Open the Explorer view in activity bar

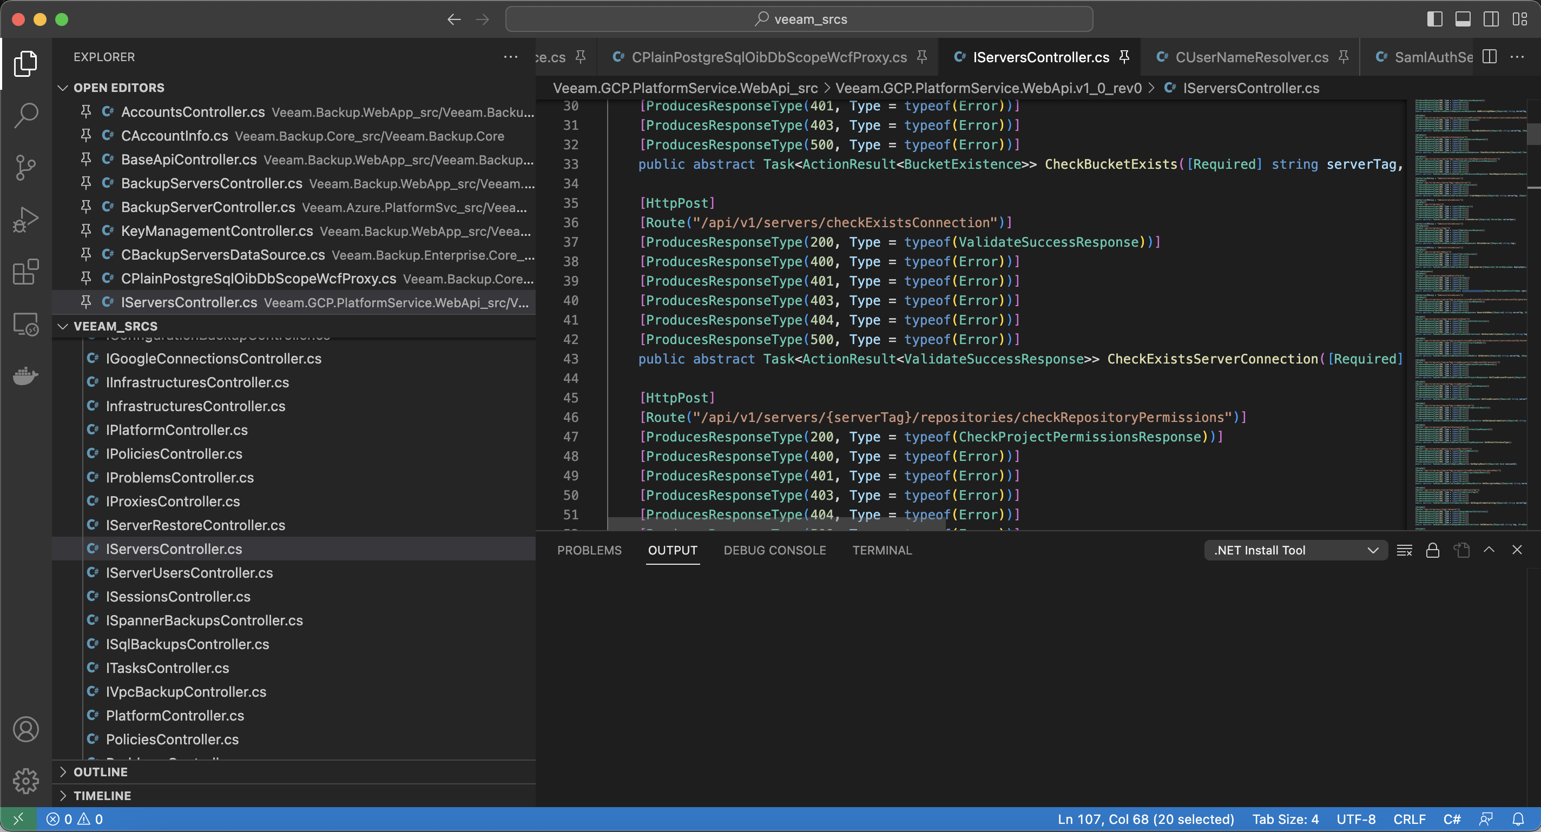[x=26, y=63]
